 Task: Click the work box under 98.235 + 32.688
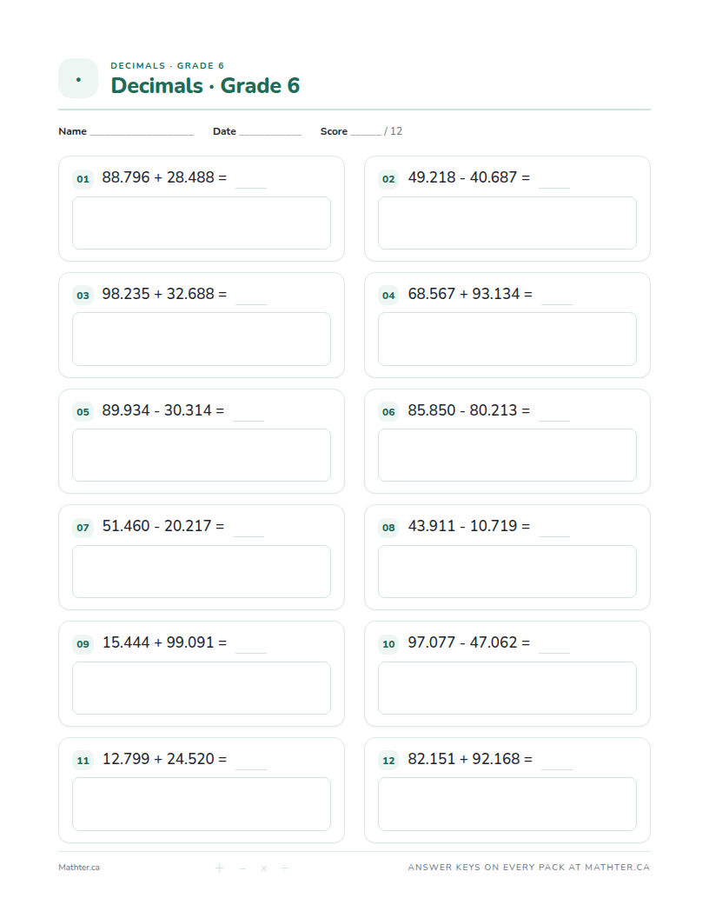202,339
